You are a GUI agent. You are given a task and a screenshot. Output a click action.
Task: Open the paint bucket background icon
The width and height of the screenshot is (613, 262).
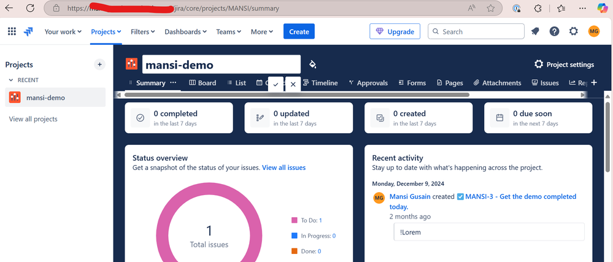tap(312, 64)
